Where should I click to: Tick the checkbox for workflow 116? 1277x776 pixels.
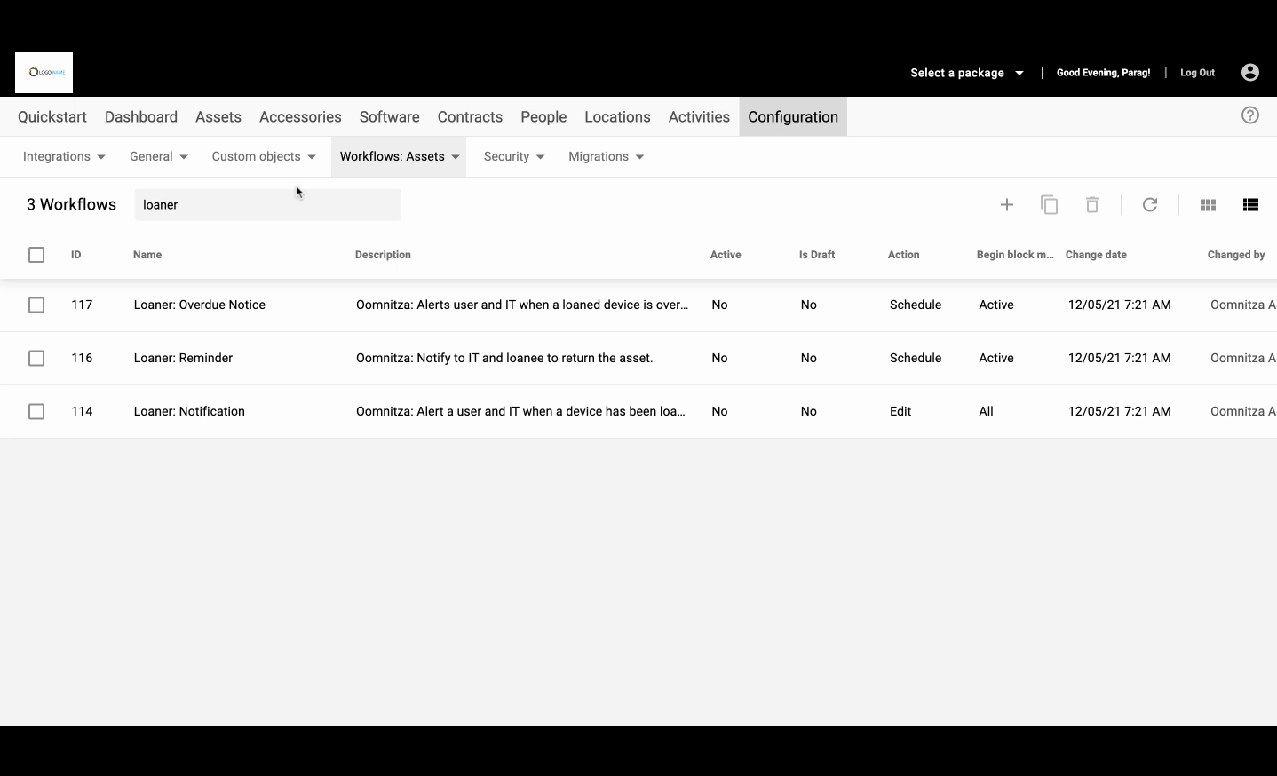pyautogui.click(x=36, y=359)
